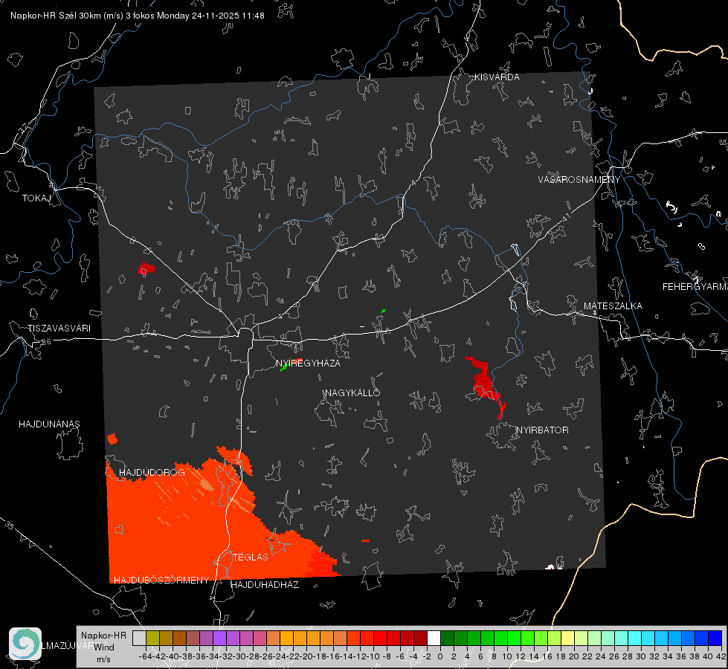728x669 pixels.
Task: Select the yellow swatch between 18 and 20
Action: [568, 638]
